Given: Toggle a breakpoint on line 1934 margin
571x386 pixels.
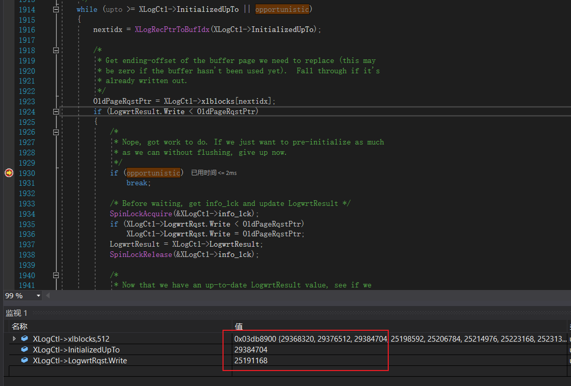Looking at the screenshot, I should pyautogui.click(x=9, y=214).
